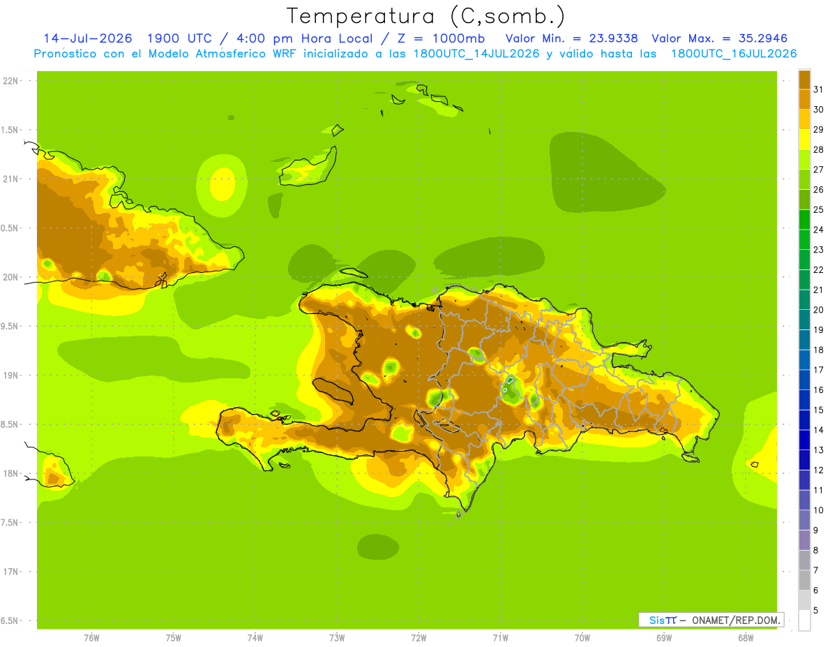The width and height of the screenshot is (837, 647).
Task: Click the 24 degree green legend swatch
Action: tap(804, 219)
